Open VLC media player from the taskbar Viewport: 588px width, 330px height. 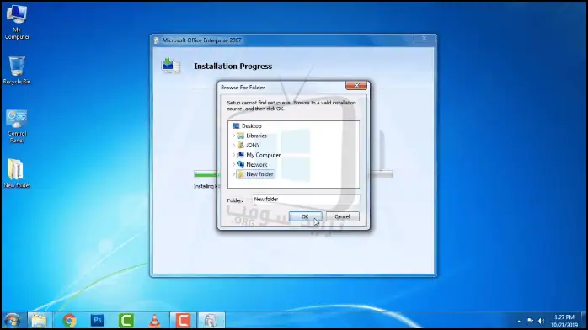154,321
